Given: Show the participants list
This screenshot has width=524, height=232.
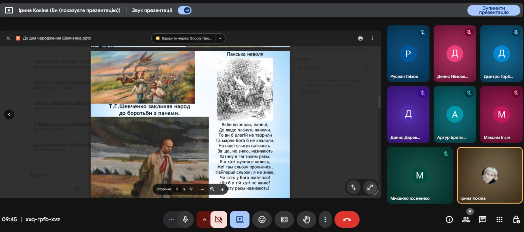Looking at the screenshot, I should (x=466, y=220).
